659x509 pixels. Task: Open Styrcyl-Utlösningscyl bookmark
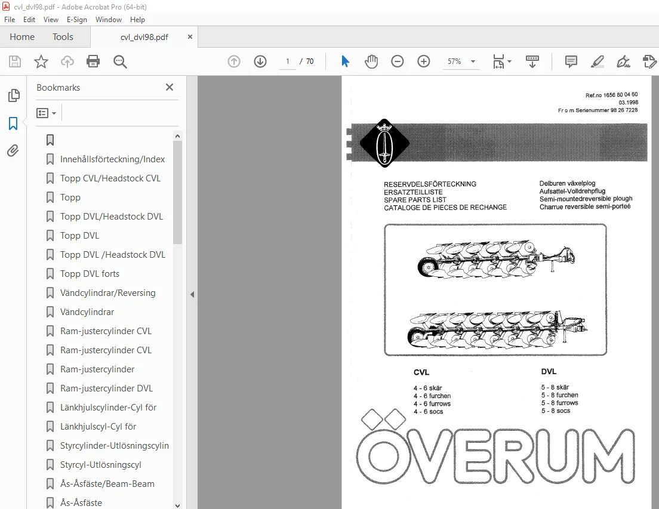[100, 465]
